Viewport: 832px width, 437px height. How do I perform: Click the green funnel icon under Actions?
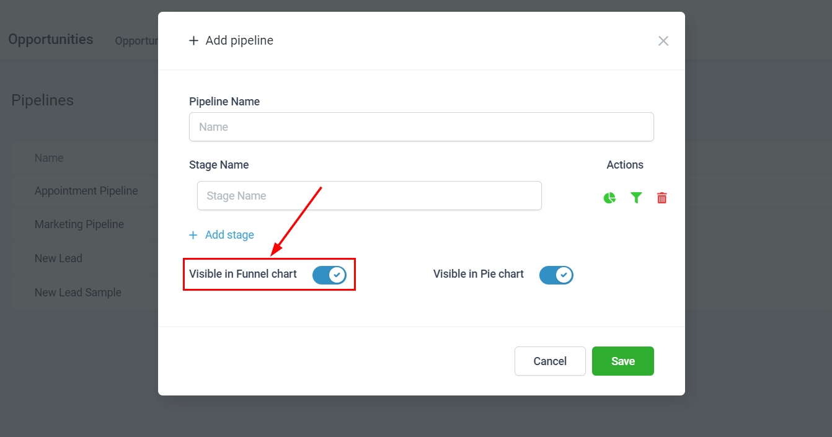click(636, 198)
